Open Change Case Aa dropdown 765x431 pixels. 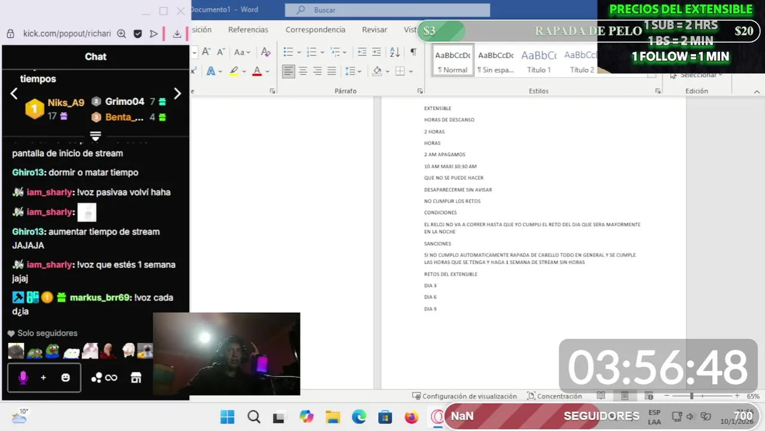pyautogui.click(x=242, y=52)
